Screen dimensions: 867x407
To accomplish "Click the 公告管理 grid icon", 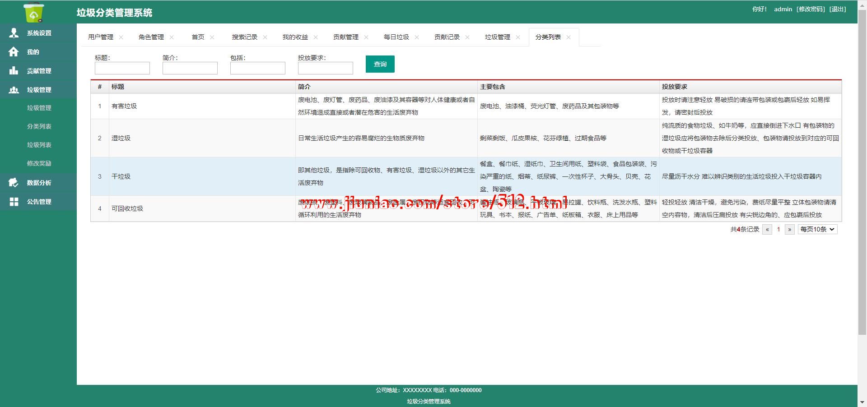I will [x=14, y=202].
